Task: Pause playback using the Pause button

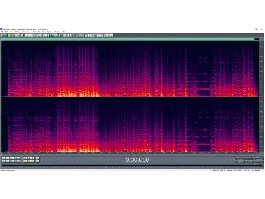Action: tap(11, 158)
